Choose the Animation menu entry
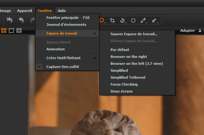 pyautogui.click(x=67, y=49)
